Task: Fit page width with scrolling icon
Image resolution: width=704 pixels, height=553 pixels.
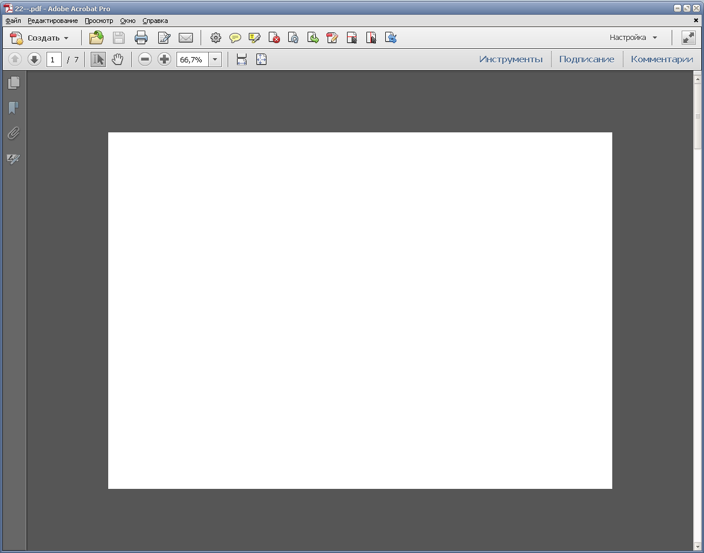Action: (242, 59)
